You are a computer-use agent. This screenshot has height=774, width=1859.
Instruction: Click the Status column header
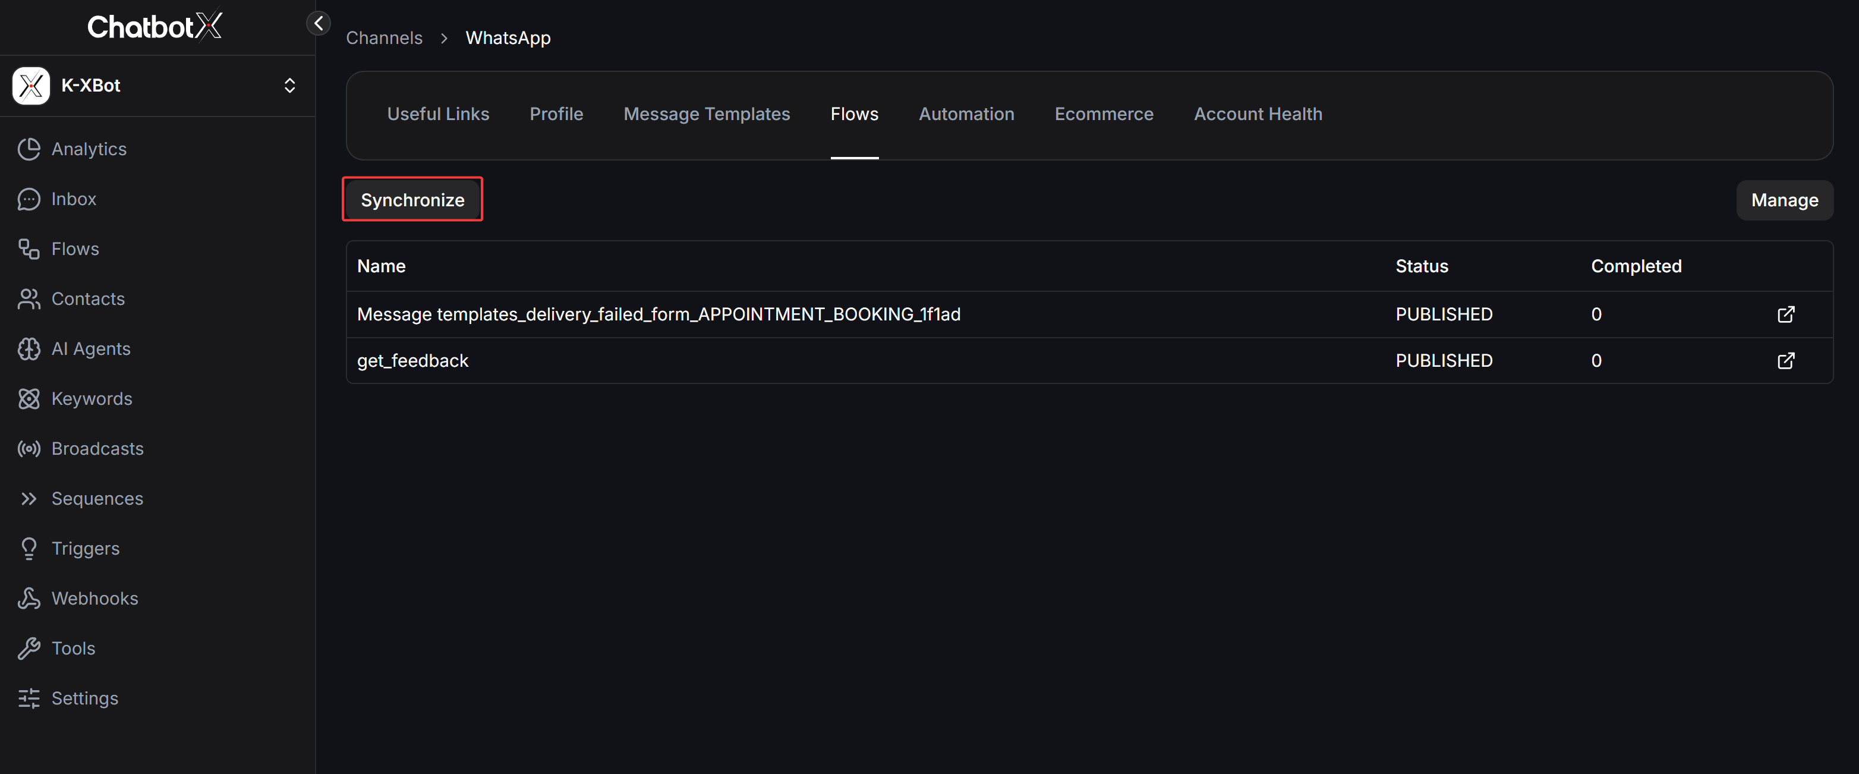(1422, 266)
